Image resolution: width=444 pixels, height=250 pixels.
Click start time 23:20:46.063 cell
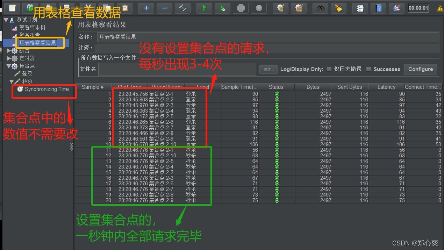pyautogui.click(x=133, y=111)
